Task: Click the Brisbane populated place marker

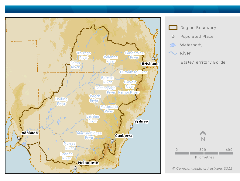Action: (153, 59)
